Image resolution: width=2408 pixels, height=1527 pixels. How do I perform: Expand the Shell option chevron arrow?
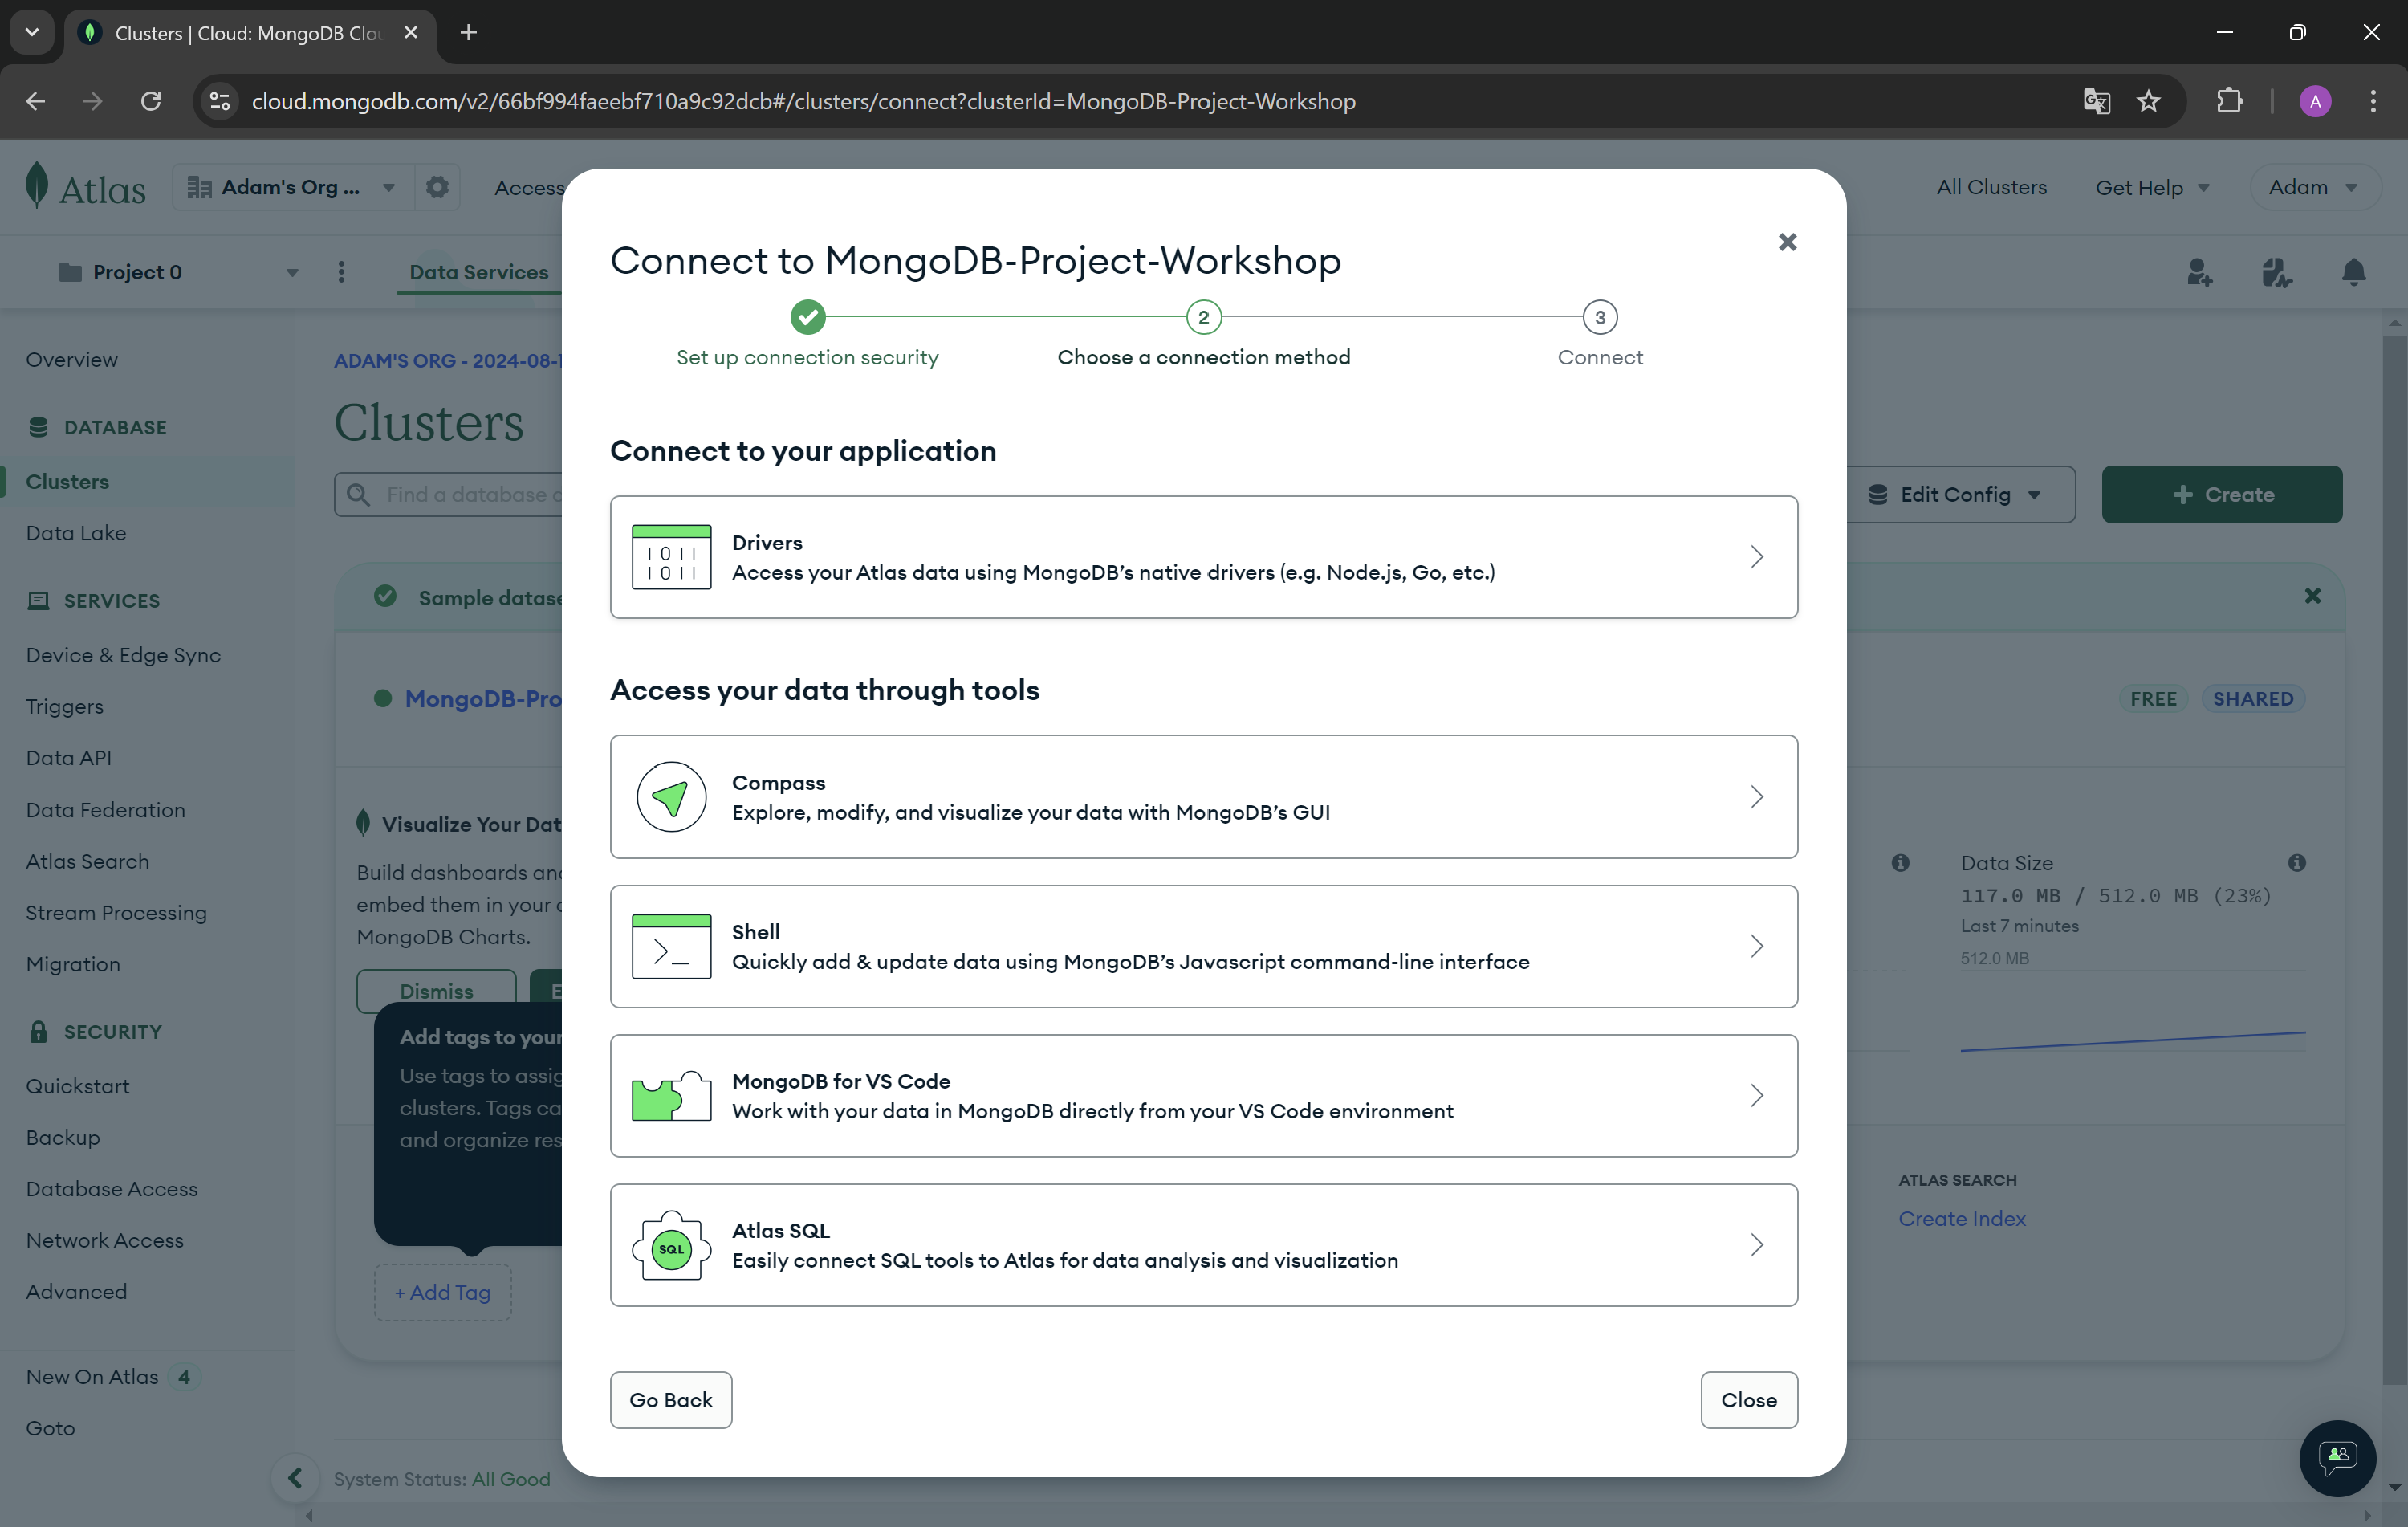coord(1756,946)
